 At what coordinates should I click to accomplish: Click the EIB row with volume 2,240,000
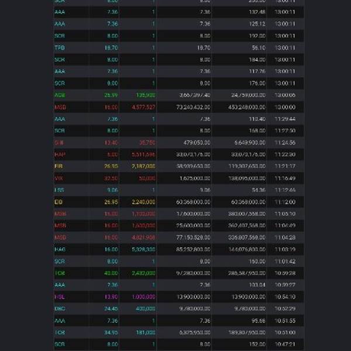pyautogui.click(x=179, y=202)
